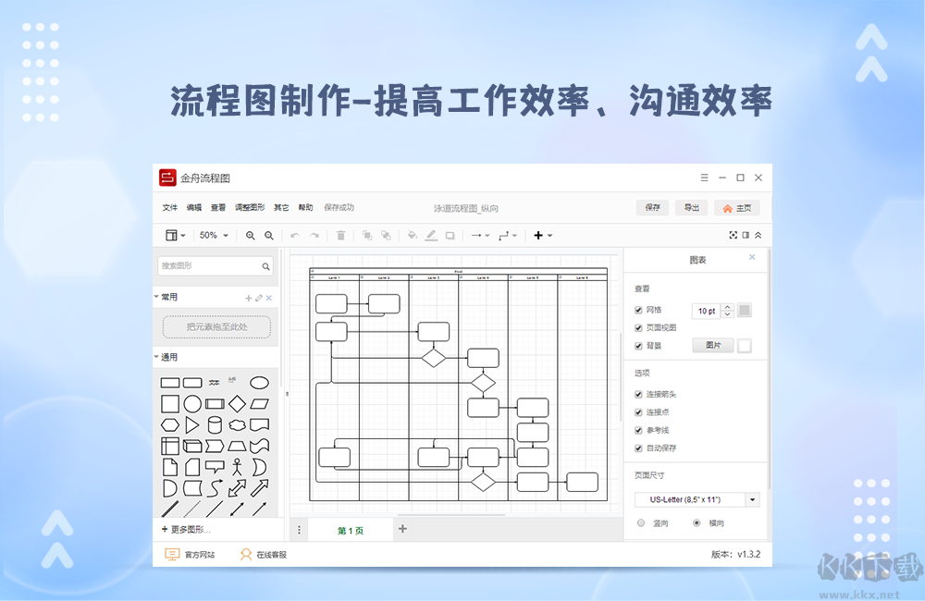This screenshot has height=601, width=925.
Task: Open the zoom level 50% dropdown
Action: pyautogui.click(x=214, y=235)
